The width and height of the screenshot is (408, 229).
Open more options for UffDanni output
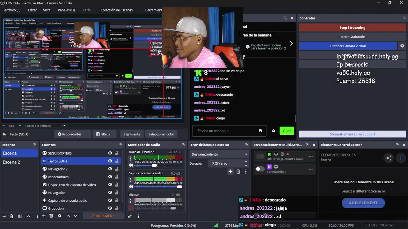point(310,156)
